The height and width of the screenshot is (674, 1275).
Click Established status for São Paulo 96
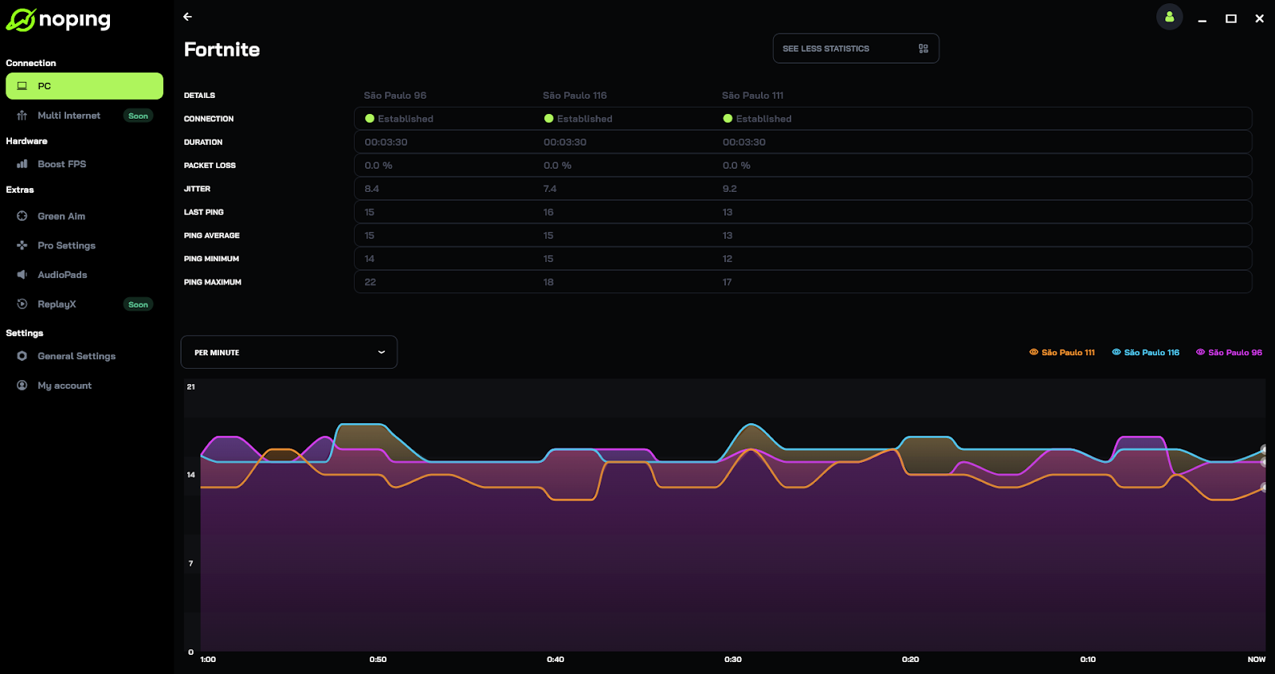coord(399,119)
